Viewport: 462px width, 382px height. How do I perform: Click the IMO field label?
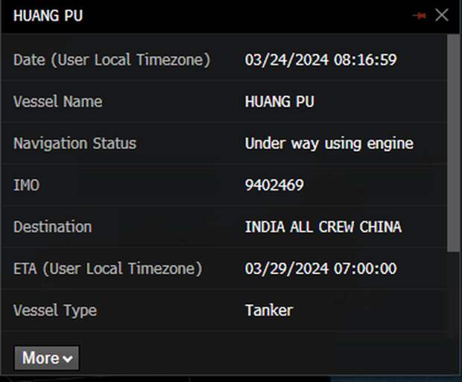point(26,185)
